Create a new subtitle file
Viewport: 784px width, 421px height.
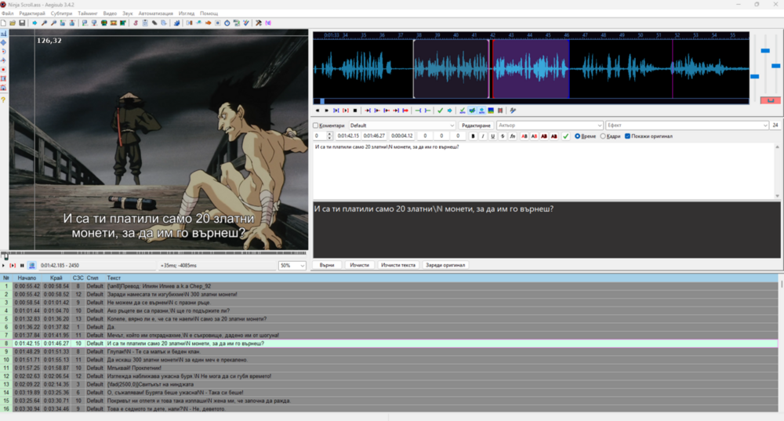(3, 23)
